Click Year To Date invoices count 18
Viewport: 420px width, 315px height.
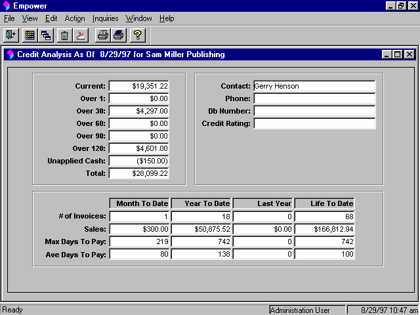[201, 217]
